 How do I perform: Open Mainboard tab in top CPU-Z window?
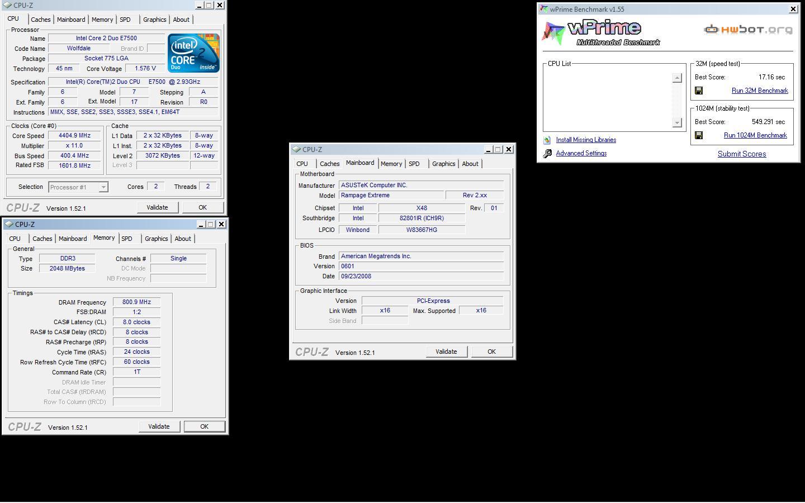[x=71, y=20]
